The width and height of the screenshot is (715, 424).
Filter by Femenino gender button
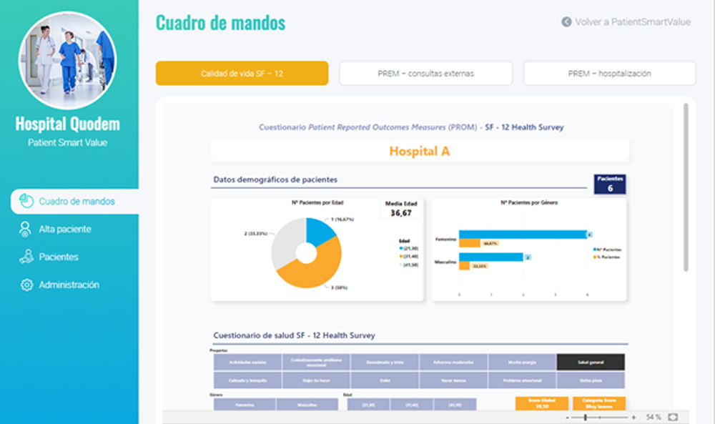pyautogui.click(x=245, y=405)
